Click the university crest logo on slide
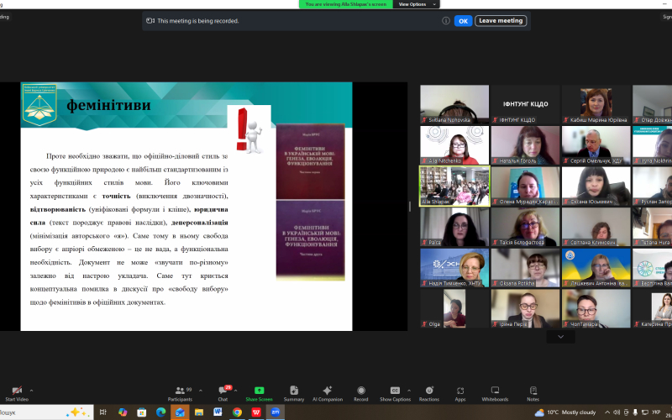672x420 pixels. pyautogui.click(x=39, y=104)
